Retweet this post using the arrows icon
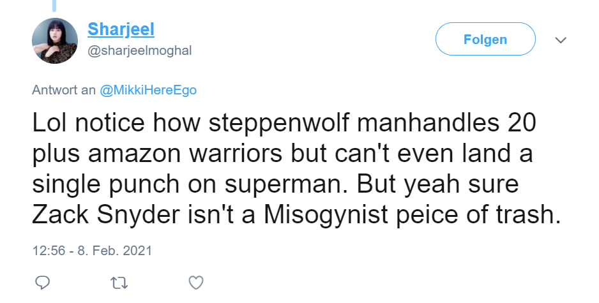This screenshot has height=303, width=599. pos(119,282)
